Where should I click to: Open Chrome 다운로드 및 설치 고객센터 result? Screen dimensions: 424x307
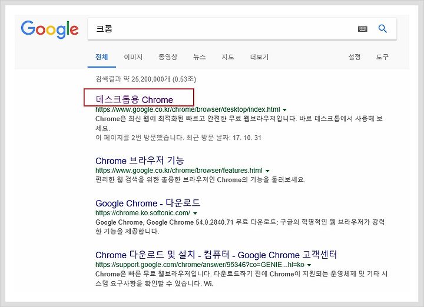tap(216, 255)
